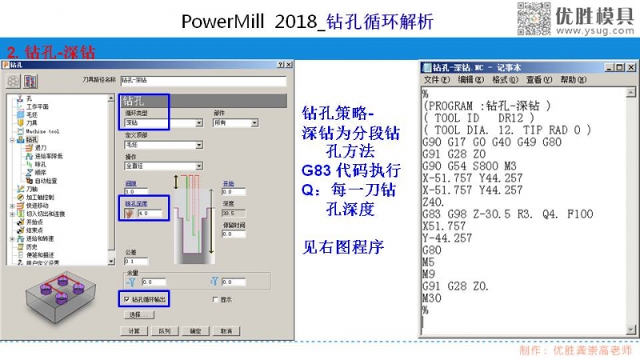
Task: Open the 啄孔 page in the tree
Action: pos(41,164)
